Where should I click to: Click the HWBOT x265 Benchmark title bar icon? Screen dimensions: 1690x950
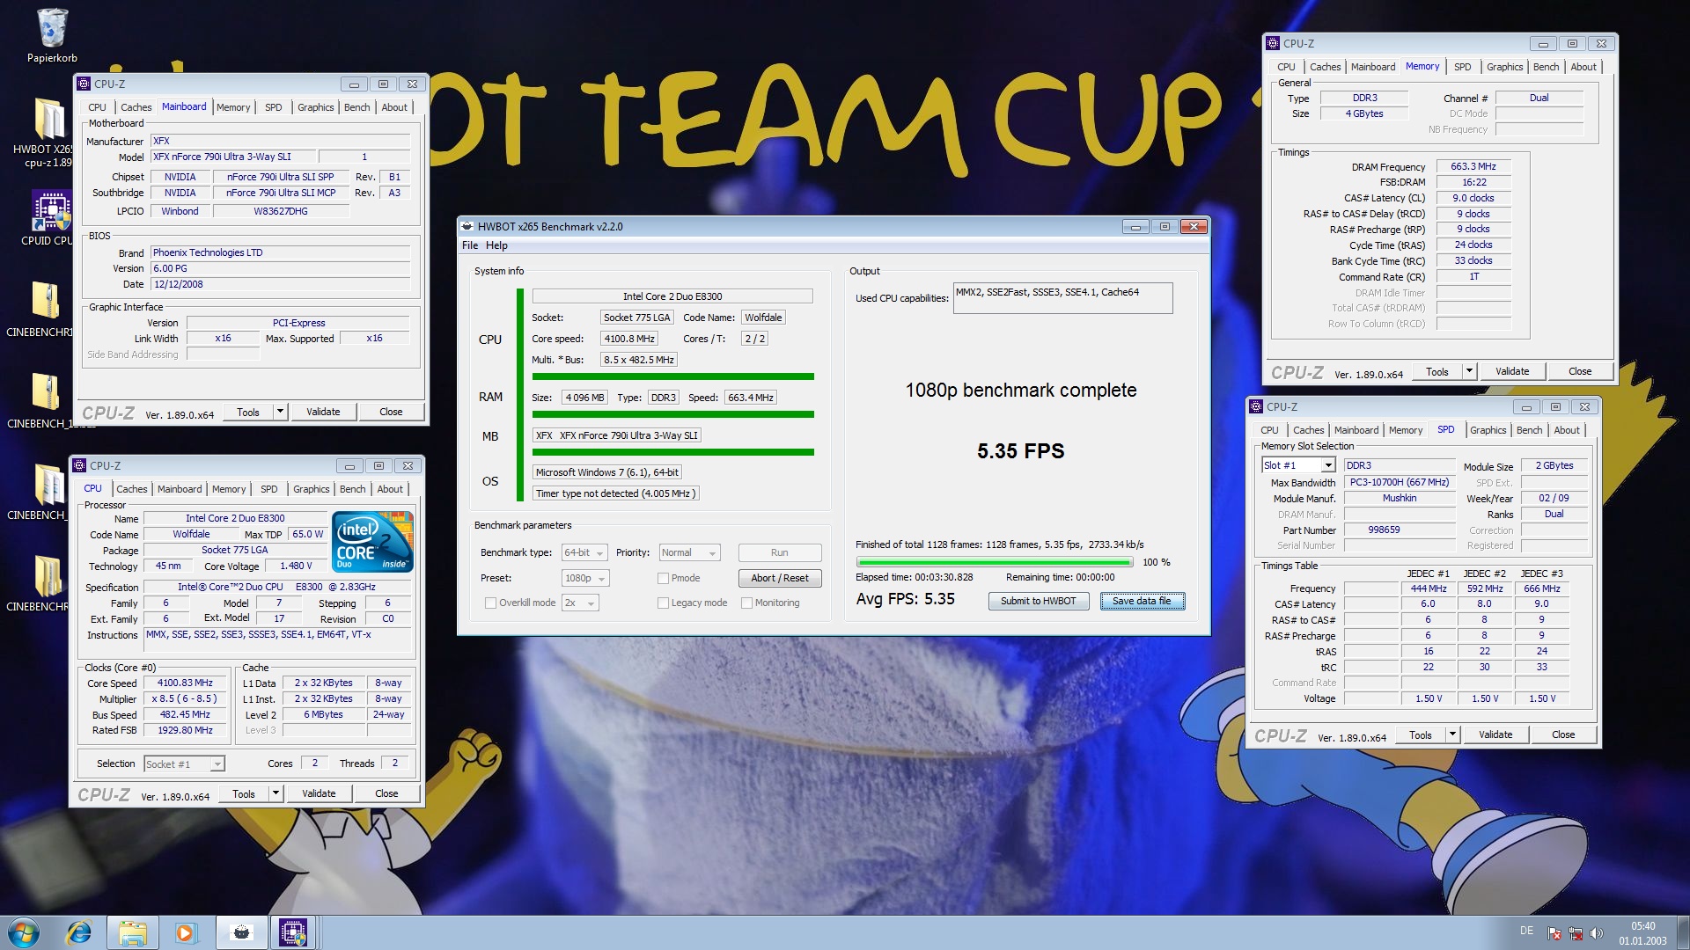(x=467, y=226)
